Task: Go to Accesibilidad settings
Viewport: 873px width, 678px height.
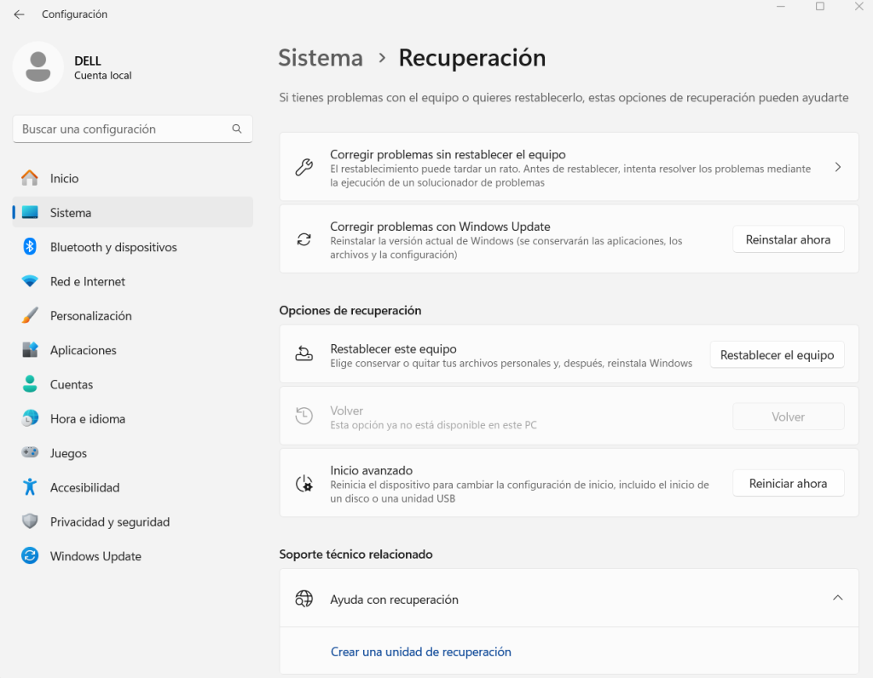Action: (132, 487)
